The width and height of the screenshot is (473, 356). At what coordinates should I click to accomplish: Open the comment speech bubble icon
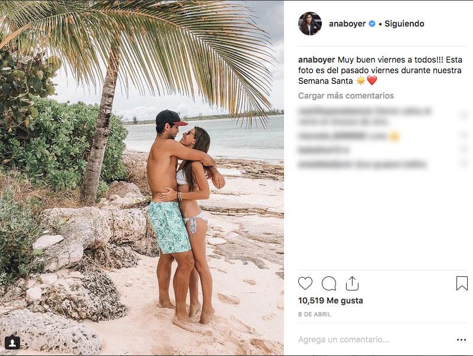coord(329,283)
